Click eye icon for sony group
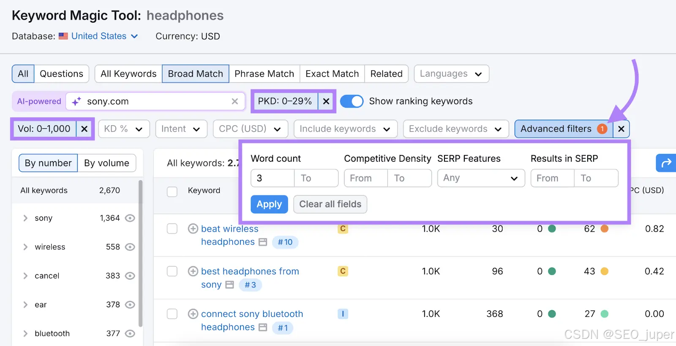 click(x=130, y=218)
